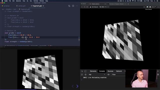Open the top JavaScript context dropdown
The width and height of the screenshot is (160, 90).
pos(97,74)
